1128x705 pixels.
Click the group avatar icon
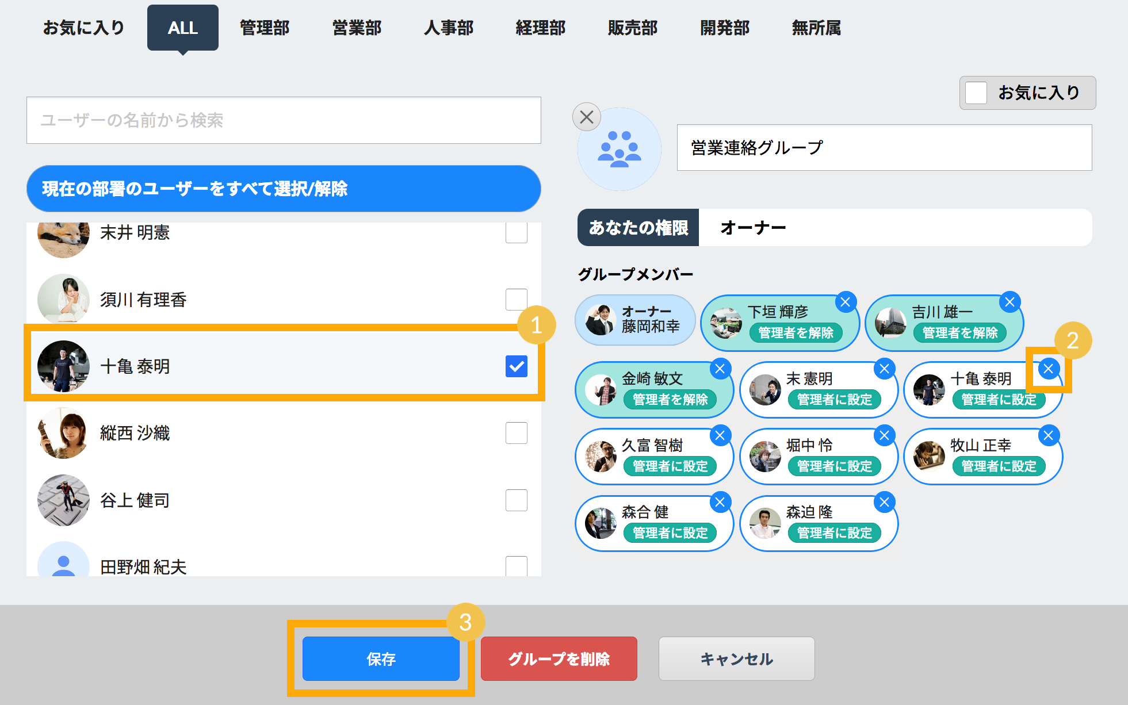click(x=620, y=150)
